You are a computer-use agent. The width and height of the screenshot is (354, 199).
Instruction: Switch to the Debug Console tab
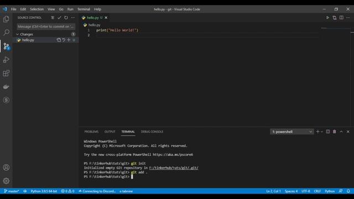pyautogui.click(x=152, y=132)
